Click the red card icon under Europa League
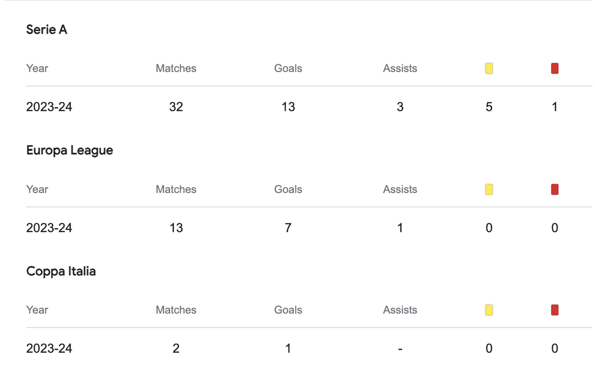Viewport: 595px width, 386px height. 554,189
